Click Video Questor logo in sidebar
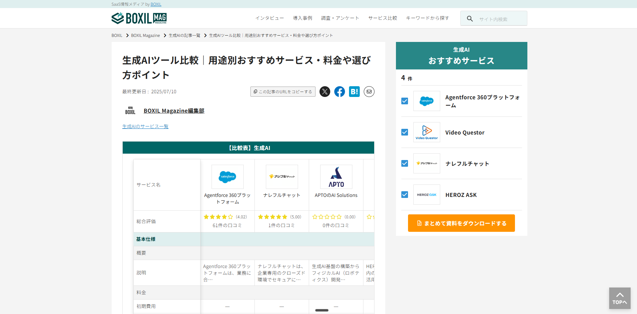Screen dimensions: 637x314 (427, 132)
